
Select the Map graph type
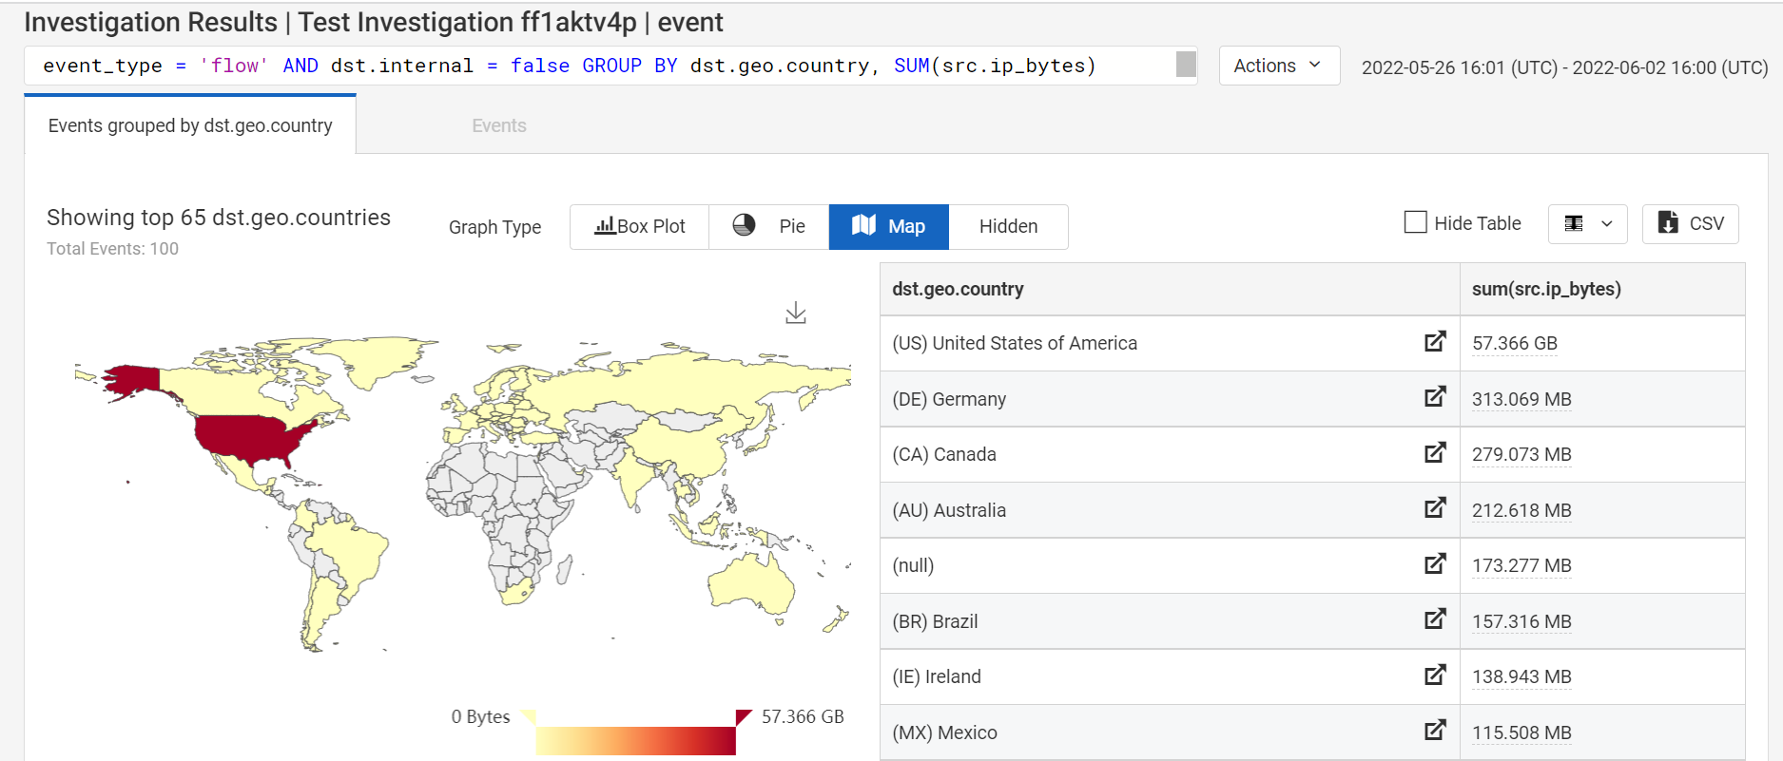tap(888, 226)
